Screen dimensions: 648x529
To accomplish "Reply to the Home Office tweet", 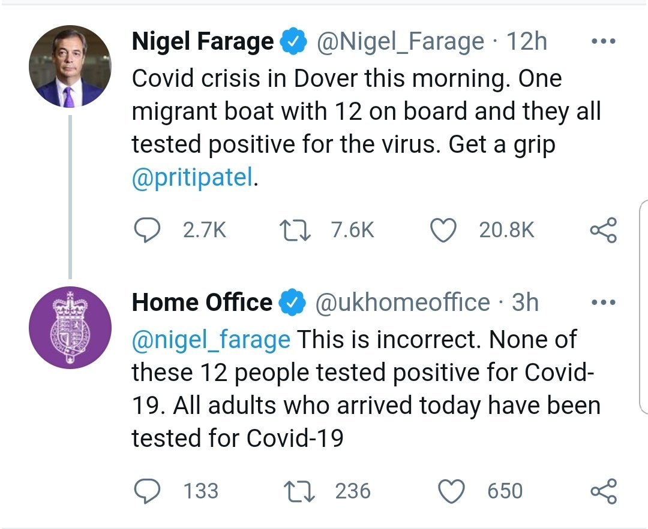I will pos(145,491).
